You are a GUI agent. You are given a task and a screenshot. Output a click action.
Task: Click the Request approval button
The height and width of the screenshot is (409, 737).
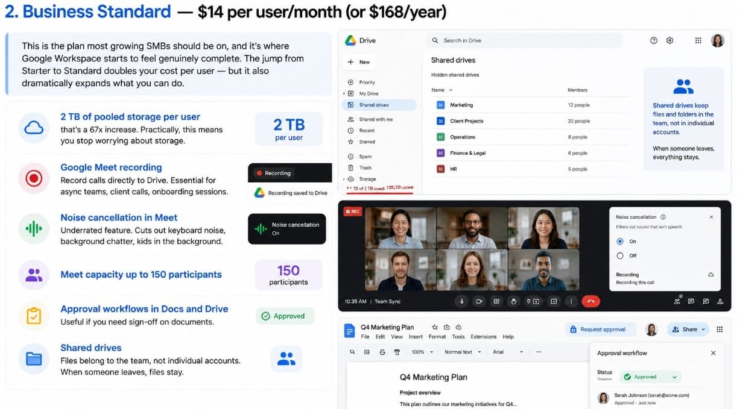tap(601, 329)
